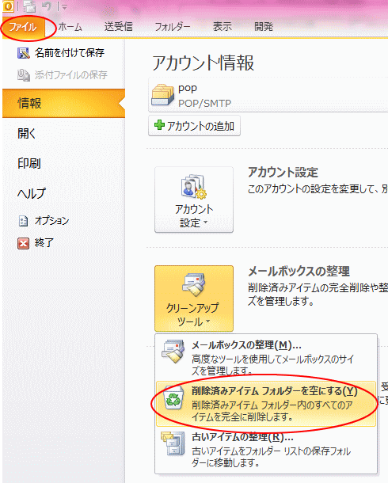Click the pop account folder icon
Screen dimensions: 388x483
[x=162, y=95]
